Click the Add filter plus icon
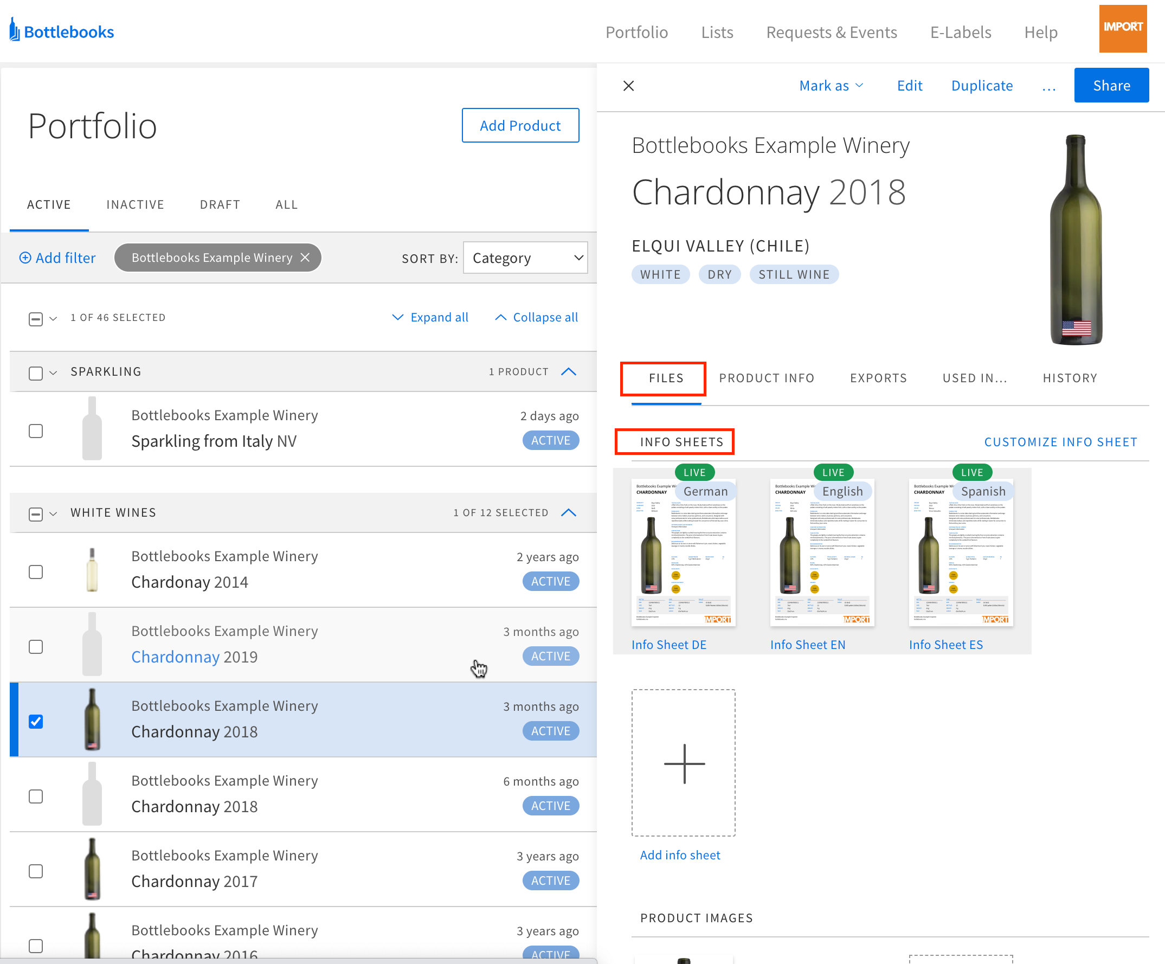This screenshot has width=1165, height=964. 25,258
